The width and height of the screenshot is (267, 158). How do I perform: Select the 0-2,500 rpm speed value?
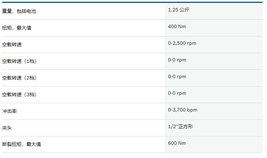pyautogui.click(x=182, y=43)
